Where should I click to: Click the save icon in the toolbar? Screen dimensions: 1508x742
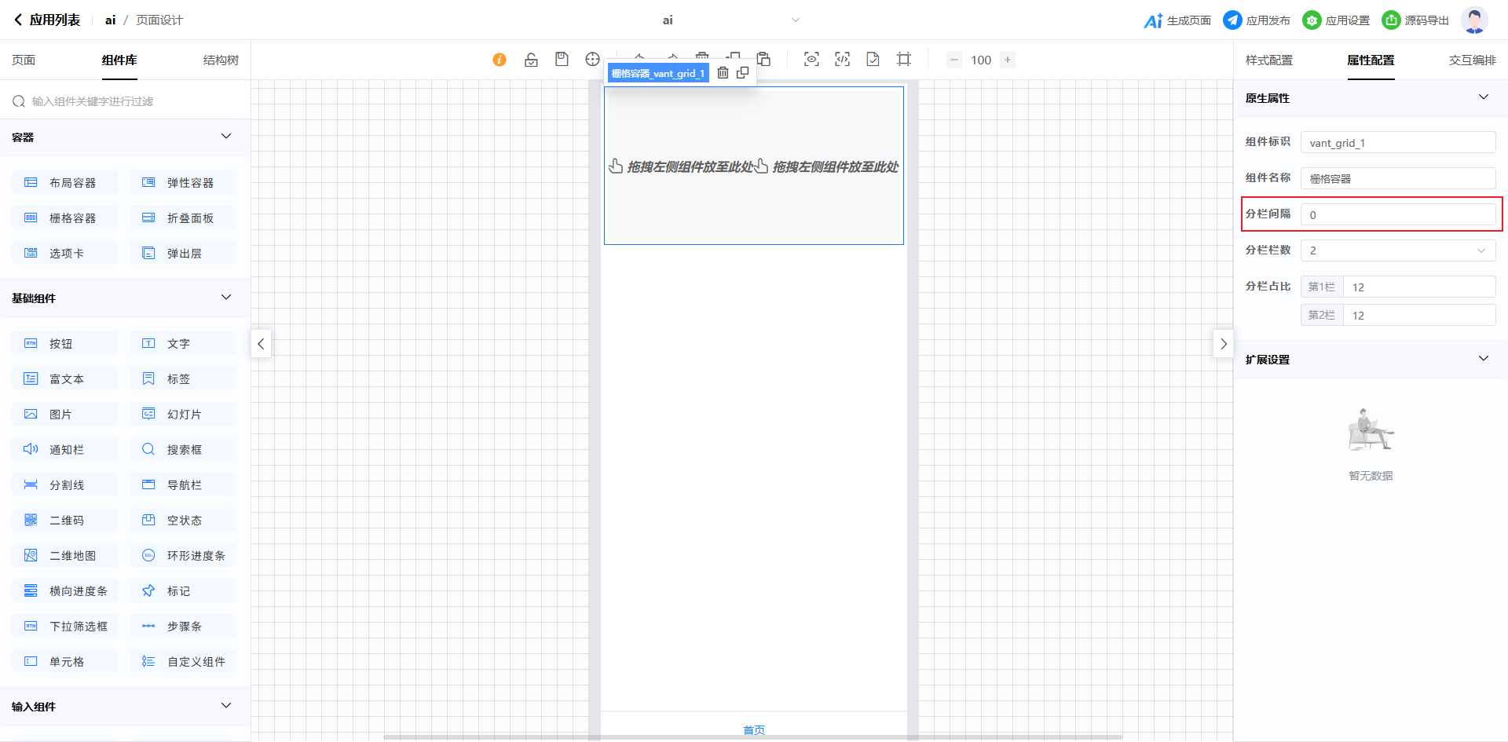[562, 60]
